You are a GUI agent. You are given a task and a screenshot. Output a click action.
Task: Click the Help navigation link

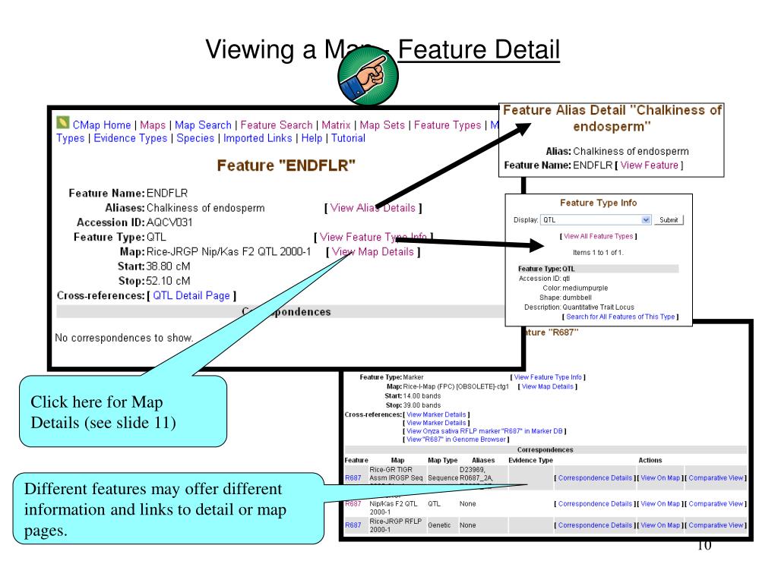(312, 138)
